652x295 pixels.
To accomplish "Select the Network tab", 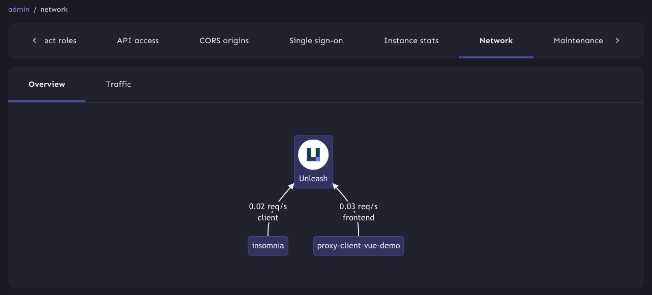I will (496, 41).
